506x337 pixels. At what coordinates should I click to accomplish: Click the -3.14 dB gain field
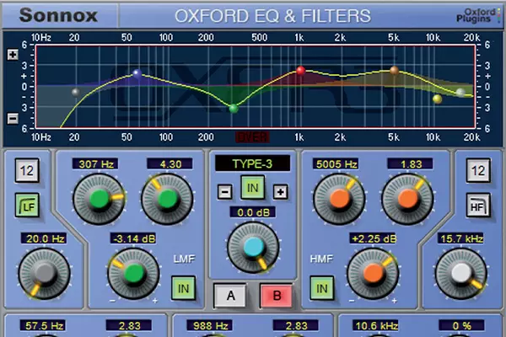pyautogui.click(x=133, y=238)
